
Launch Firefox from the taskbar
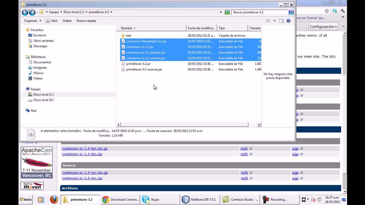pos(54,199)
